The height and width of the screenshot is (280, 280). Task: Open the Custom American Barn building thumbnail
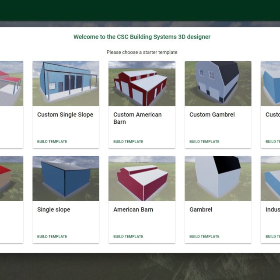click(x=142, y=84)
